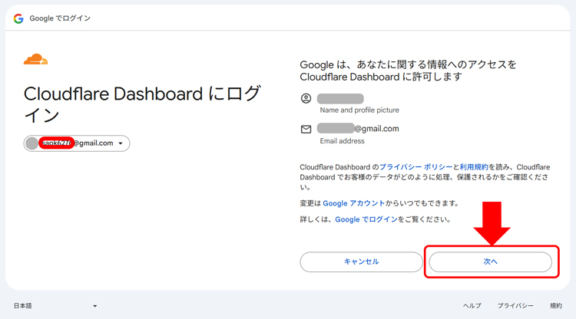The image size is (576, 319).
Task: Click the キャンセル button
Action: [361, 261]
